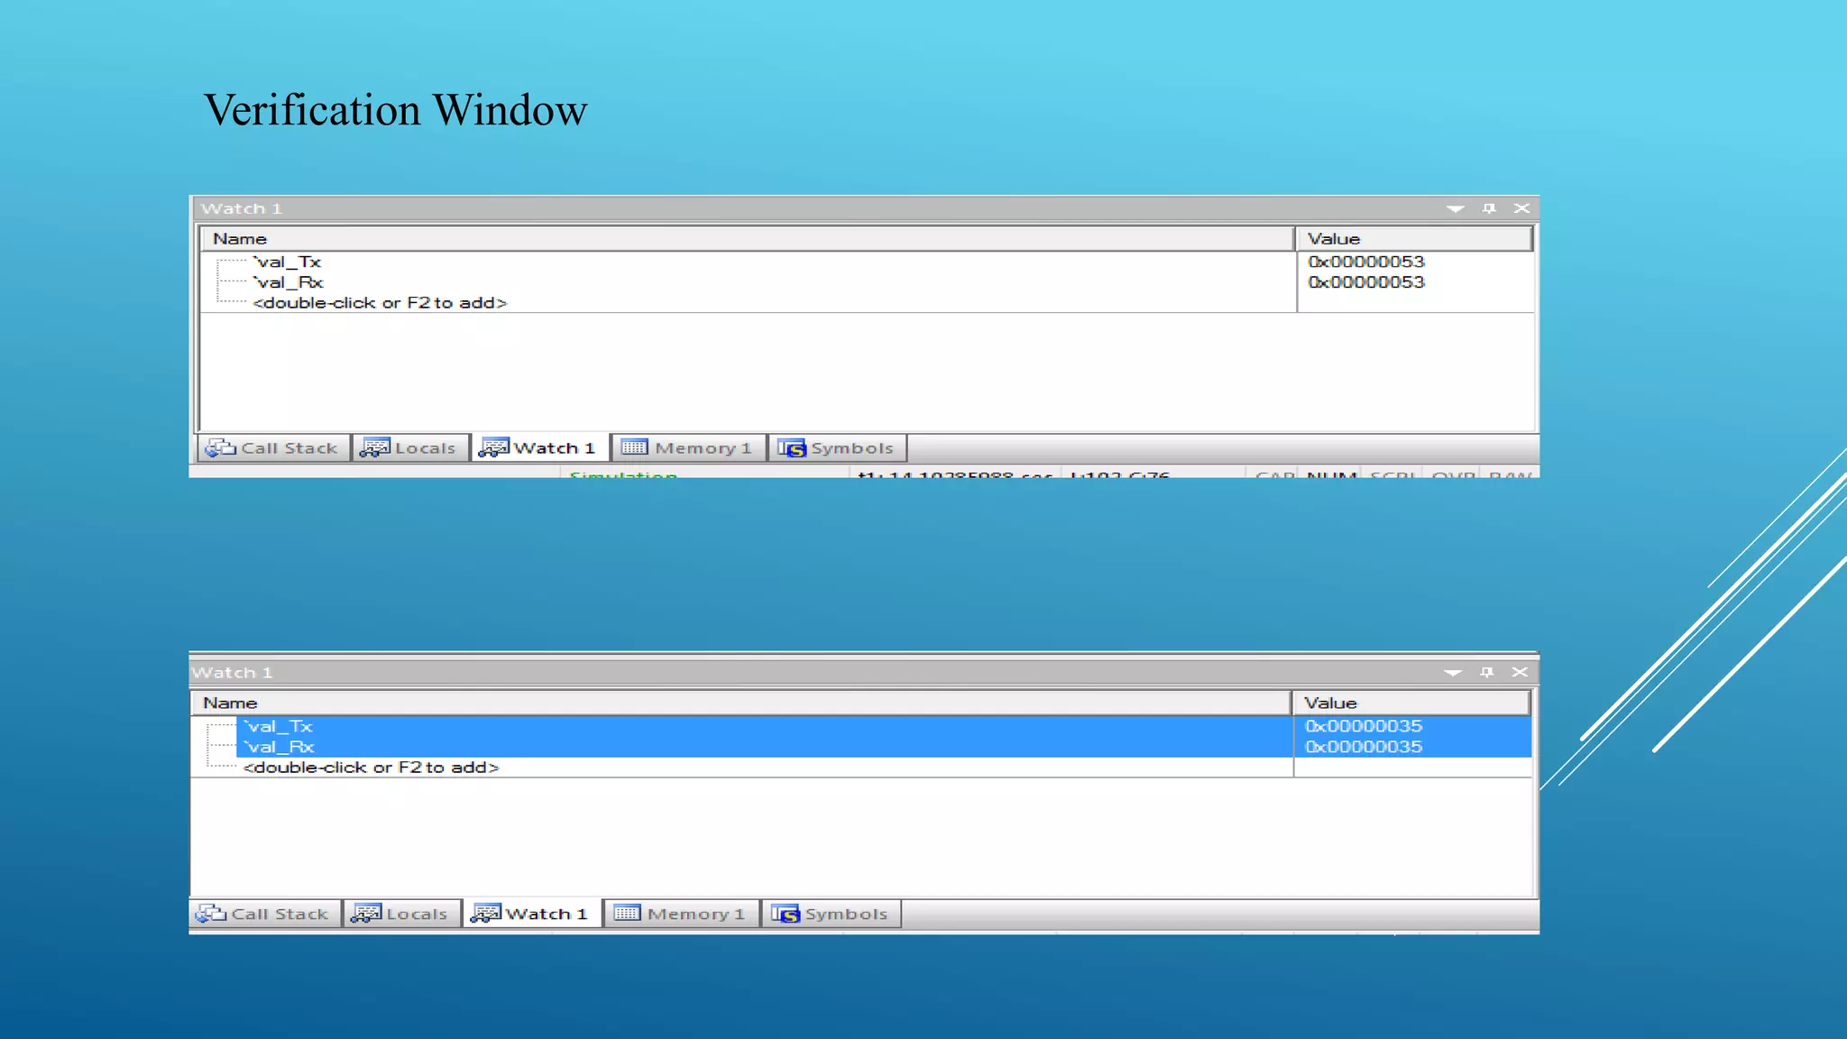Click val_Tx value 0x00000053

[1366, 262]
